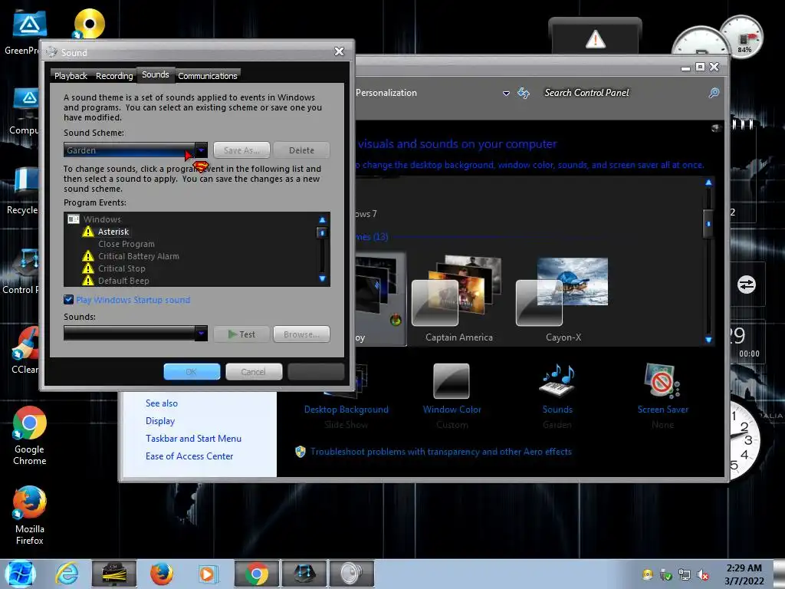Open the Recycle Bin desktop icon
The height and width of the screenshot is (589, 785).
coord(24,190)
